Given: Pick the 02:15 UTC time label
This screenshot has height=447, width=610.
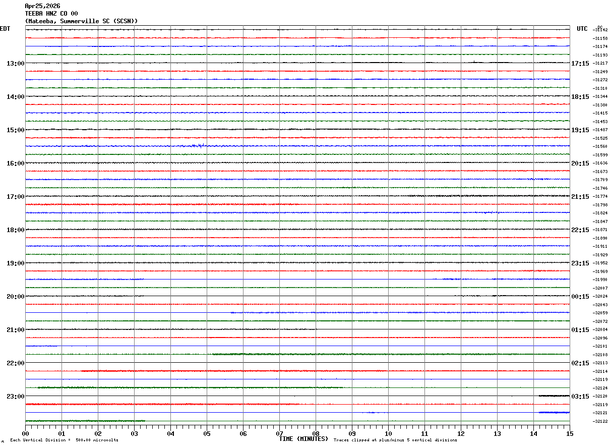Looking at the screenshot, I should tap(580, 363).
